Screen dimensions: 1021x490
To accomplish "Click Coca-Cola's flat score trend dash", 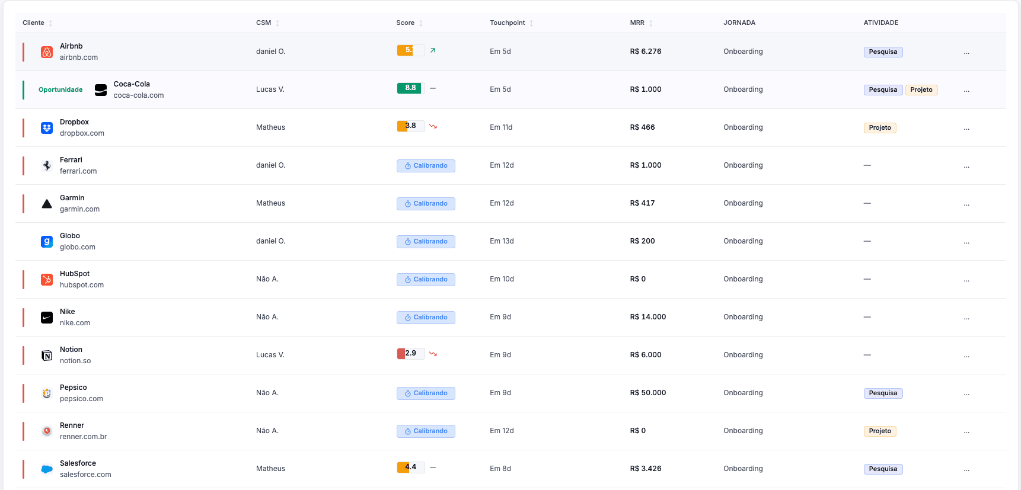I will click(433, 88).
